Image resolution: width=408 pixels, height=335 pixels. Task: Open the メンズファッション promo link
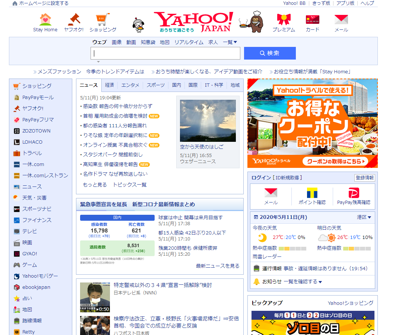[91, 72]
